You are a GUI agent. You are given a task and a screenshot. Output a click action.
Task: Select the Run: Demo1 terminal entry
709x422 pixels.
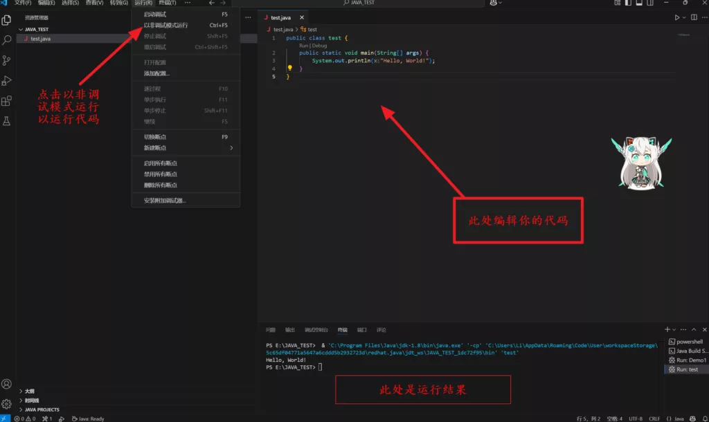(x=690, y=360)
